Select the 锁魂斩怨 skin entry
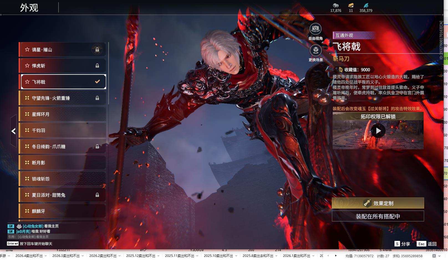The height and width of the screenshot is (260, 448). tap(62, 179)
